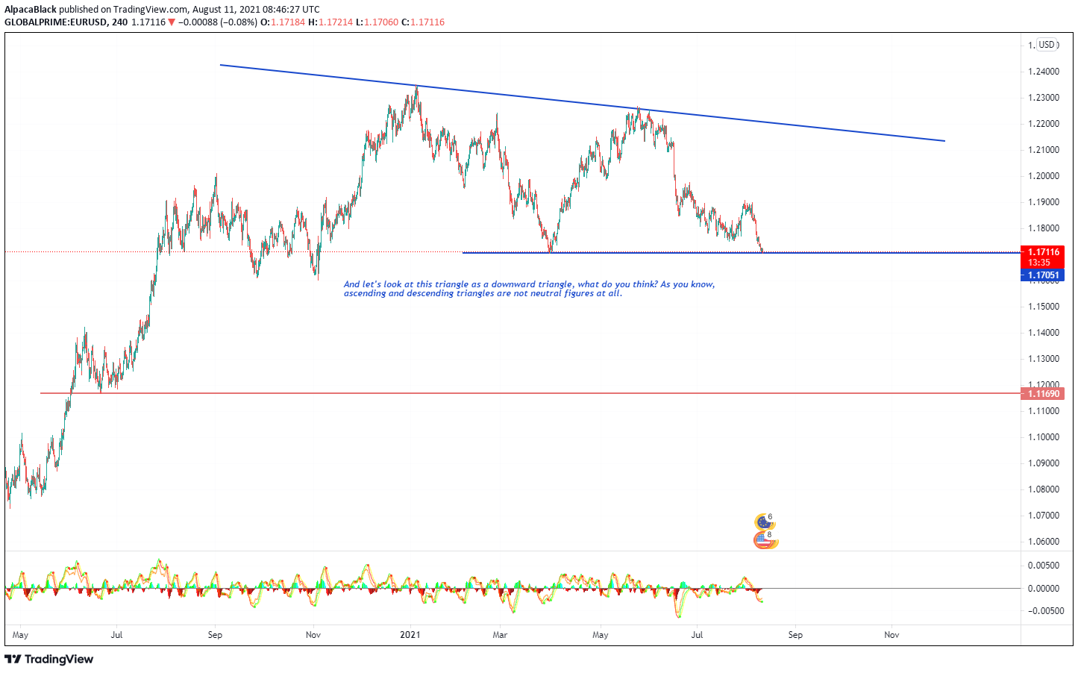This screenshot has height=673, width=1078.
Task: Click the 1.20000 price axis label
Action: [x=1044, y=176]
